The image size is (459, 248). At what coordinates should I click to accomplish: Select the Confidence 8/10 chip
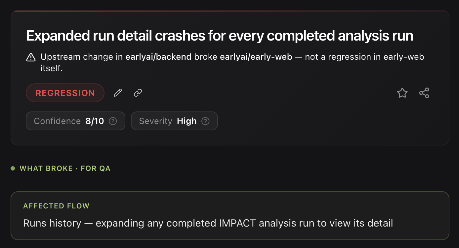[x=75, y=121]
